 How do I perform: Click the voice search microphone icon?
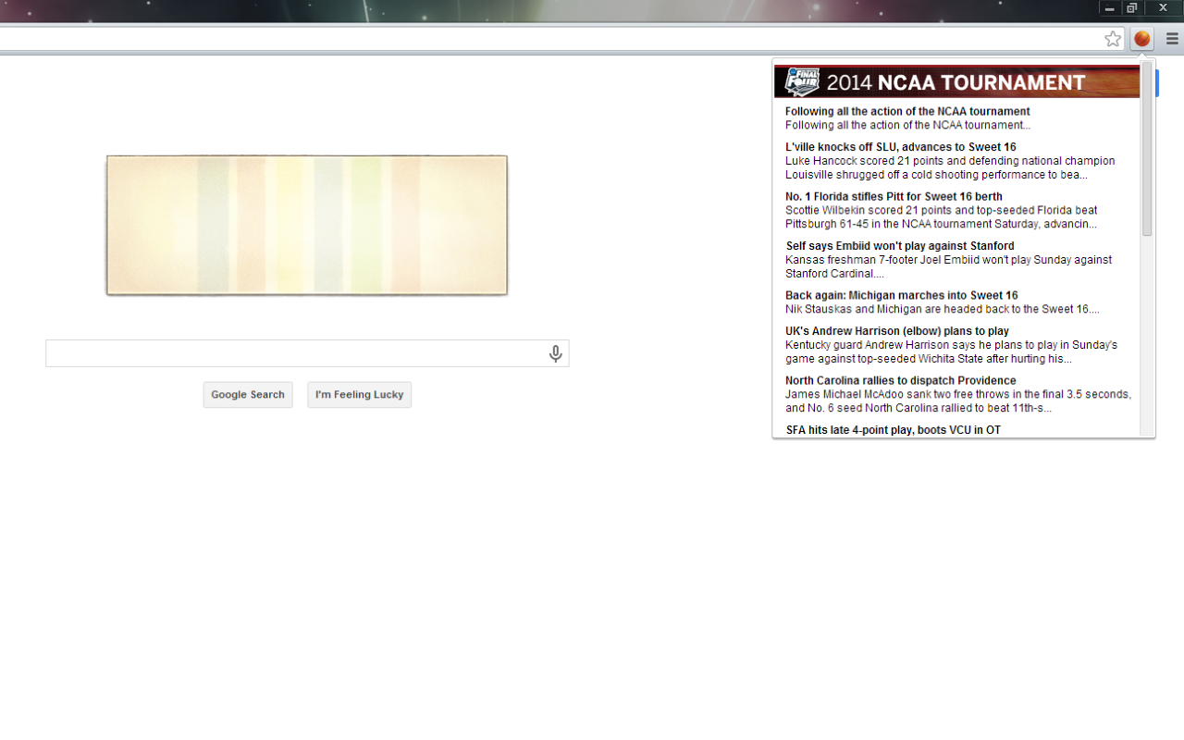point(555,353)
